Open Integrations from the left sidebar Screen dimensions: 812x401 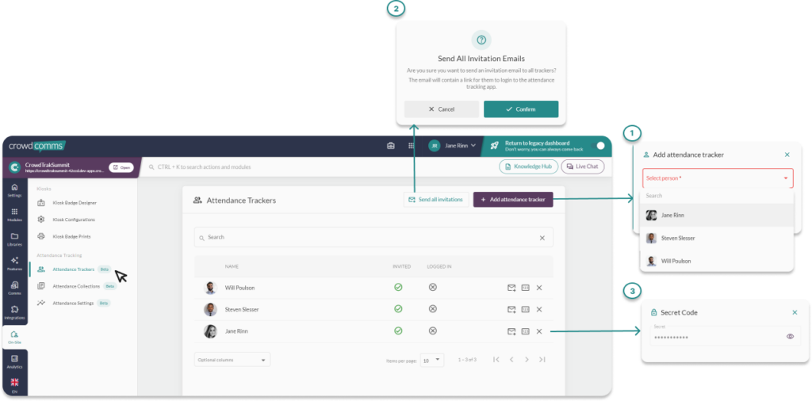tap(14, 311)
